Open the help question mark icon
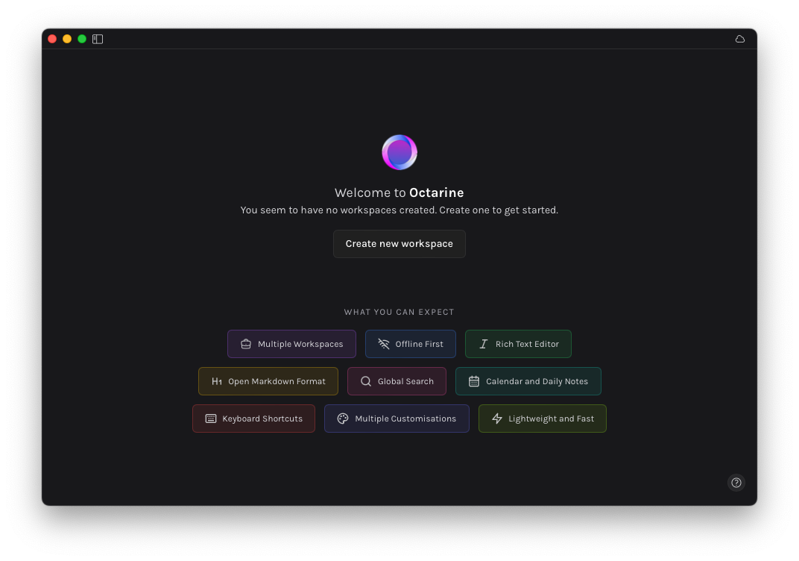Screen dimensions: 799x561 tap(736, 483)
